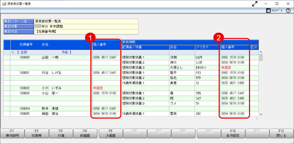The height and width of the screenshot is (144, 294).
Task: Select family member 翔
Action: [x=172, y=98]
